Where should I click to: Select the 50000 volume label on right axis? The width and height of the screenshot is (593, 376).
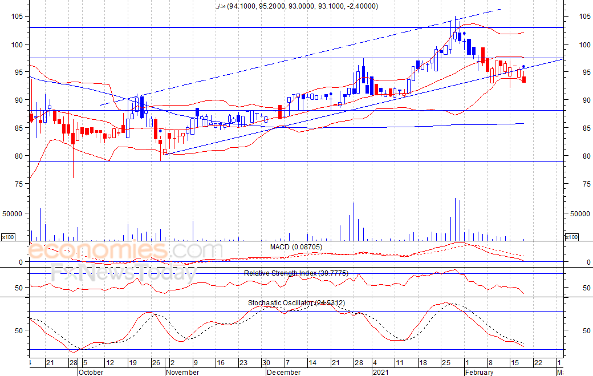[580, 214]
